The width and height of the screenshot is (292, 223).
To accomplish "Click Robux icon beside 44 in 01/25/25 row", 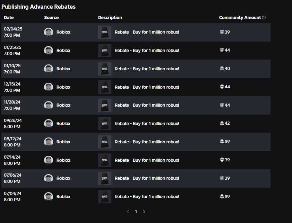I will tap(222, 50).
